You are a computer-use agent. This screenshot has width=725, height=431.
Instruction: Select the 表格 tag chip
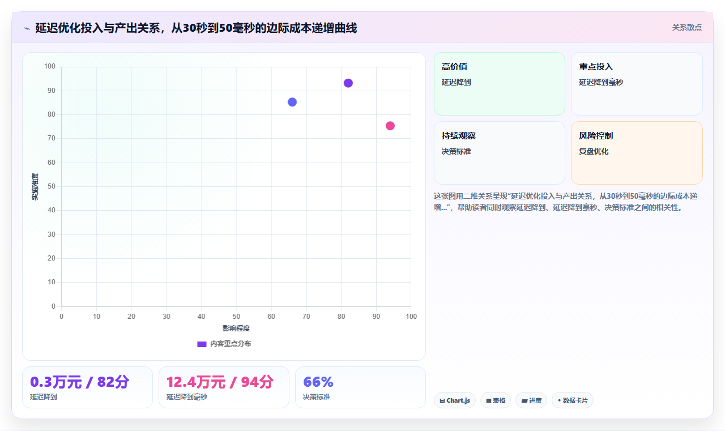coord(496,400)
